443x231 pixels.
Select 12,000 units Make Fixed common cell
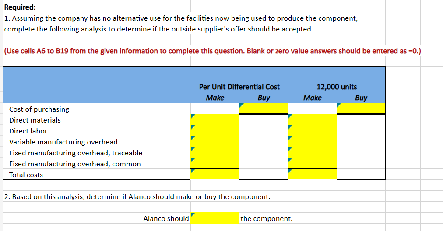point(313,164)
